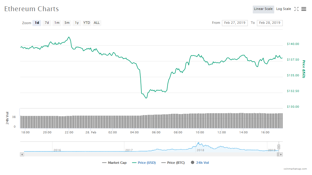The image size is (312, 175).
Task: Open the From date field
Action: pos(235,23)
